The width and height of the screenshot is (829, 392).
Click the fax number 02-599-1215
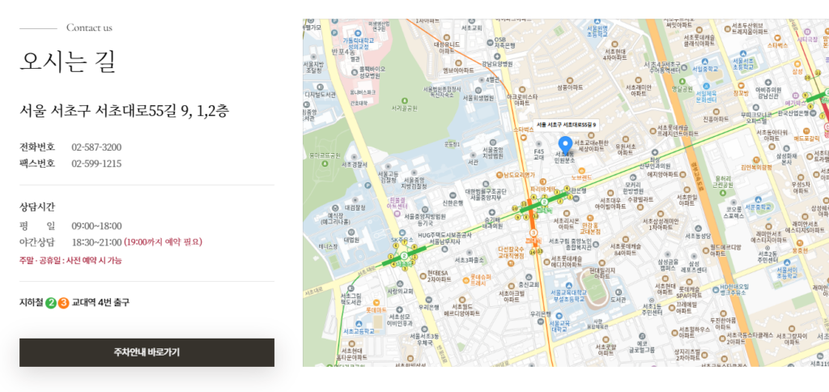click(x=96, y=164)
